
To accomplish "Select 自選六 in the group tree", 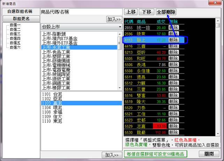I will tap(15, 47).
